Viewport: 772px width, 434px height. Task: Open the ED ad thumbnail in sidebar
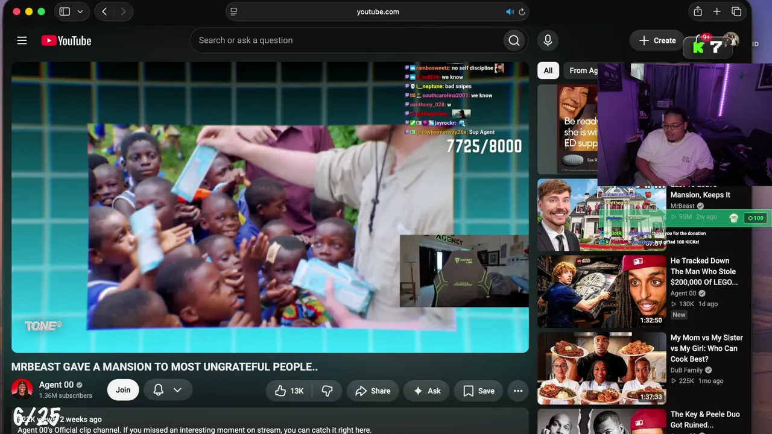[568, 129]
